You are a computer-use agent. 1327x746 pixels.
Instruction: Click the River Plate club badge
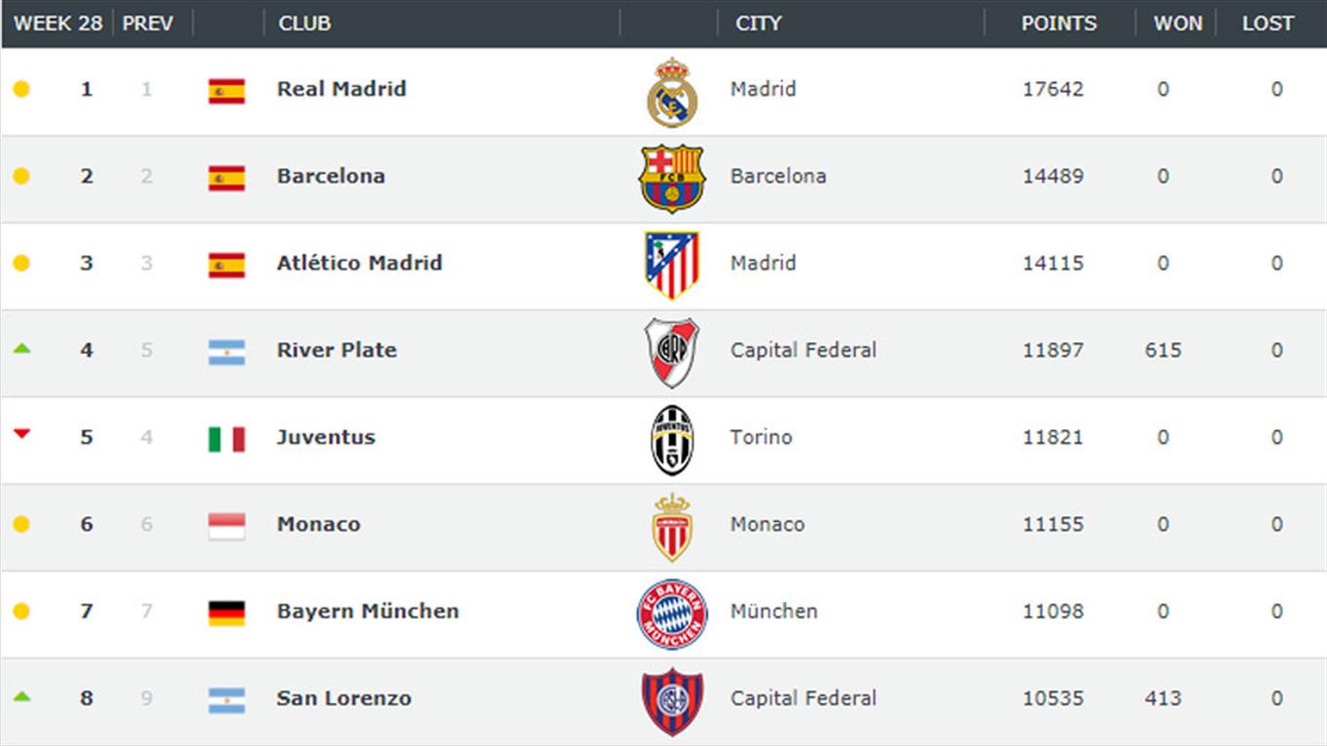click(671, 352)
